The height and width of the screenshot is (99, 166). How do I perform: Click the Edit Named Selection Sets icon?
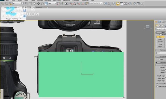pos(87,4)
